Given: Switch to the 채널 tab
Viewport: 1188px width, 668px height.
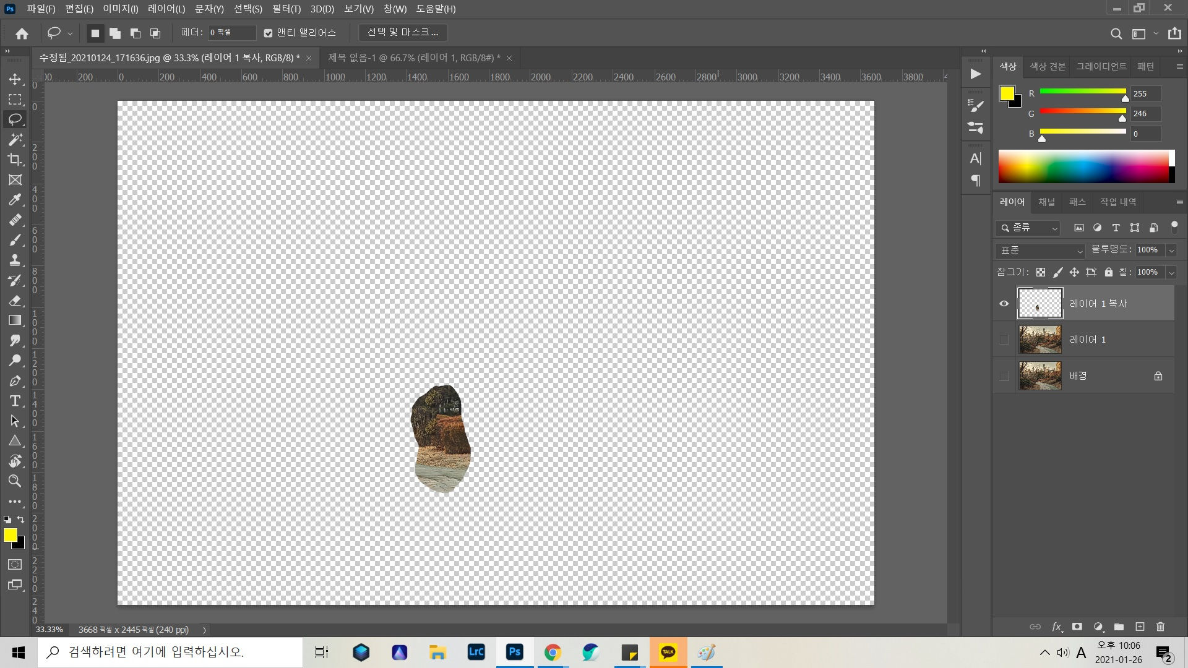Looking at the screenshot, I should click(1046, 202).
